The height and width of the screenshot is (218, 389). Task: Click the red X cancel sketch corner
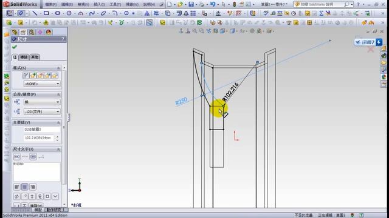point(371,50)
